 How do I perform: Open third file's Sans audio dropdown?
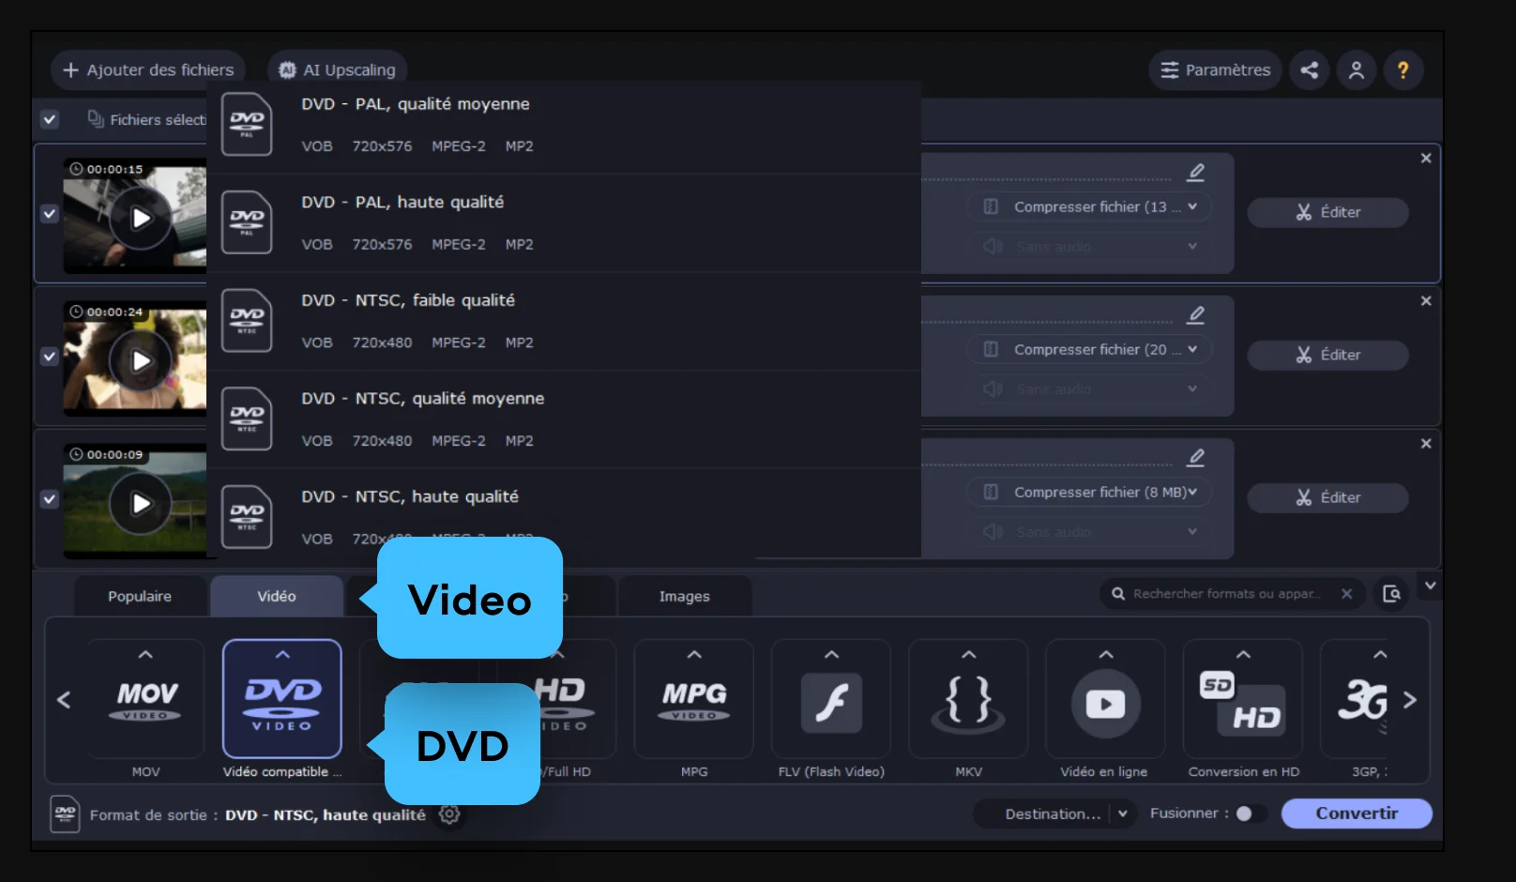click(x=1089, y=532)
